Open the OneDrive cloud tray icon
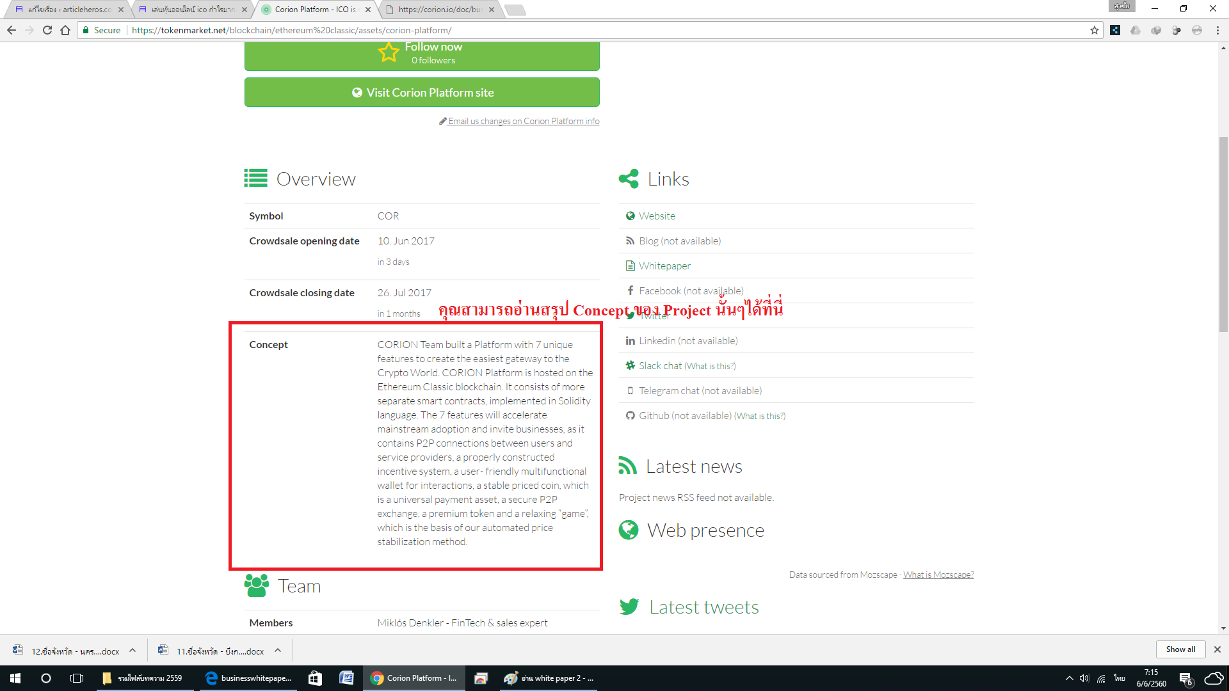1229x691 pixels. click(1214, 678)
